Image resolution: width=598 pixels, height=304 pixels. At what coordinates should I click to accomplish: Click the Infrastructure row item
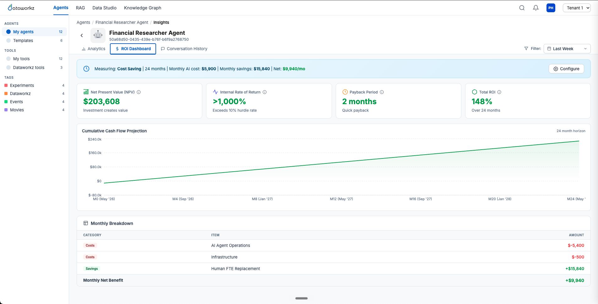[224, 257]
